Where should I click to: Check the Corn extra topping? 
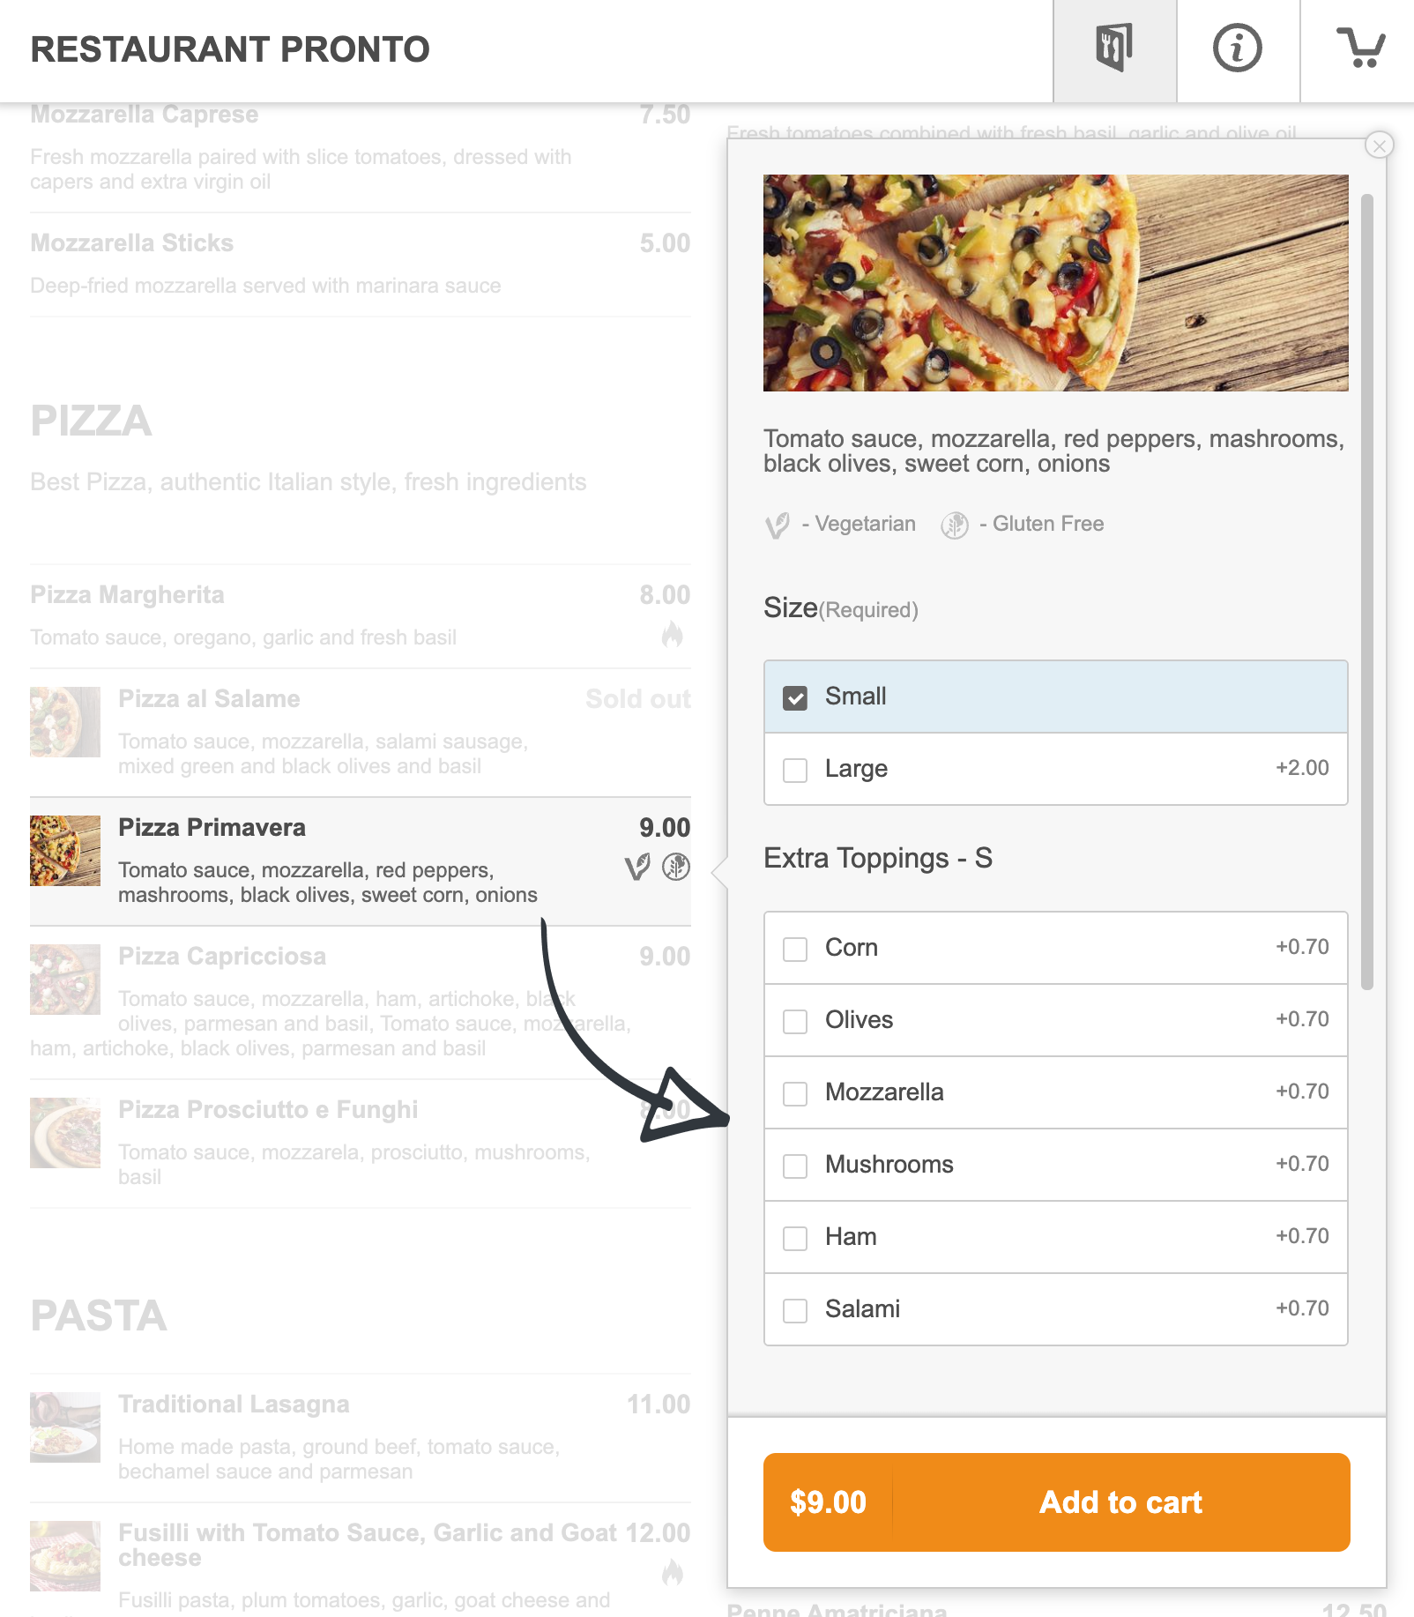tap(795, 949)
